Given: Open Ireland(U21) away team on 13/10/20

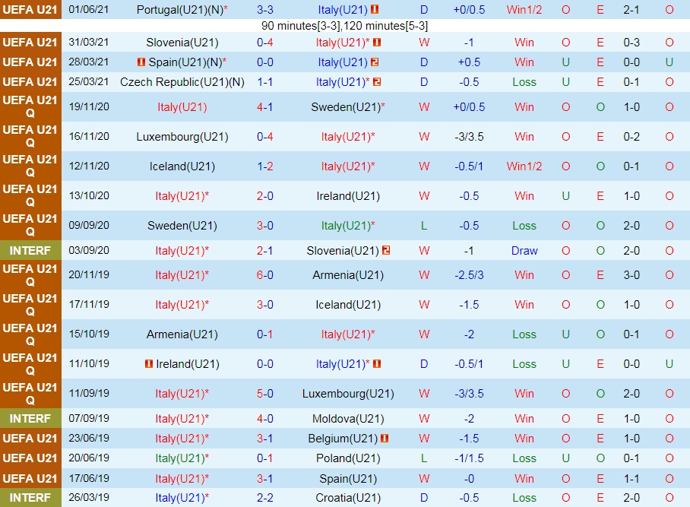Looking at the screenshot, I should pyautogui.click(x=347, y=195).
